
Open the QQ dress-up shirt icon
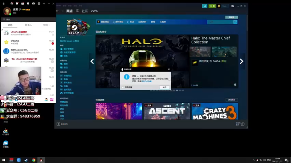click(17, 4)
